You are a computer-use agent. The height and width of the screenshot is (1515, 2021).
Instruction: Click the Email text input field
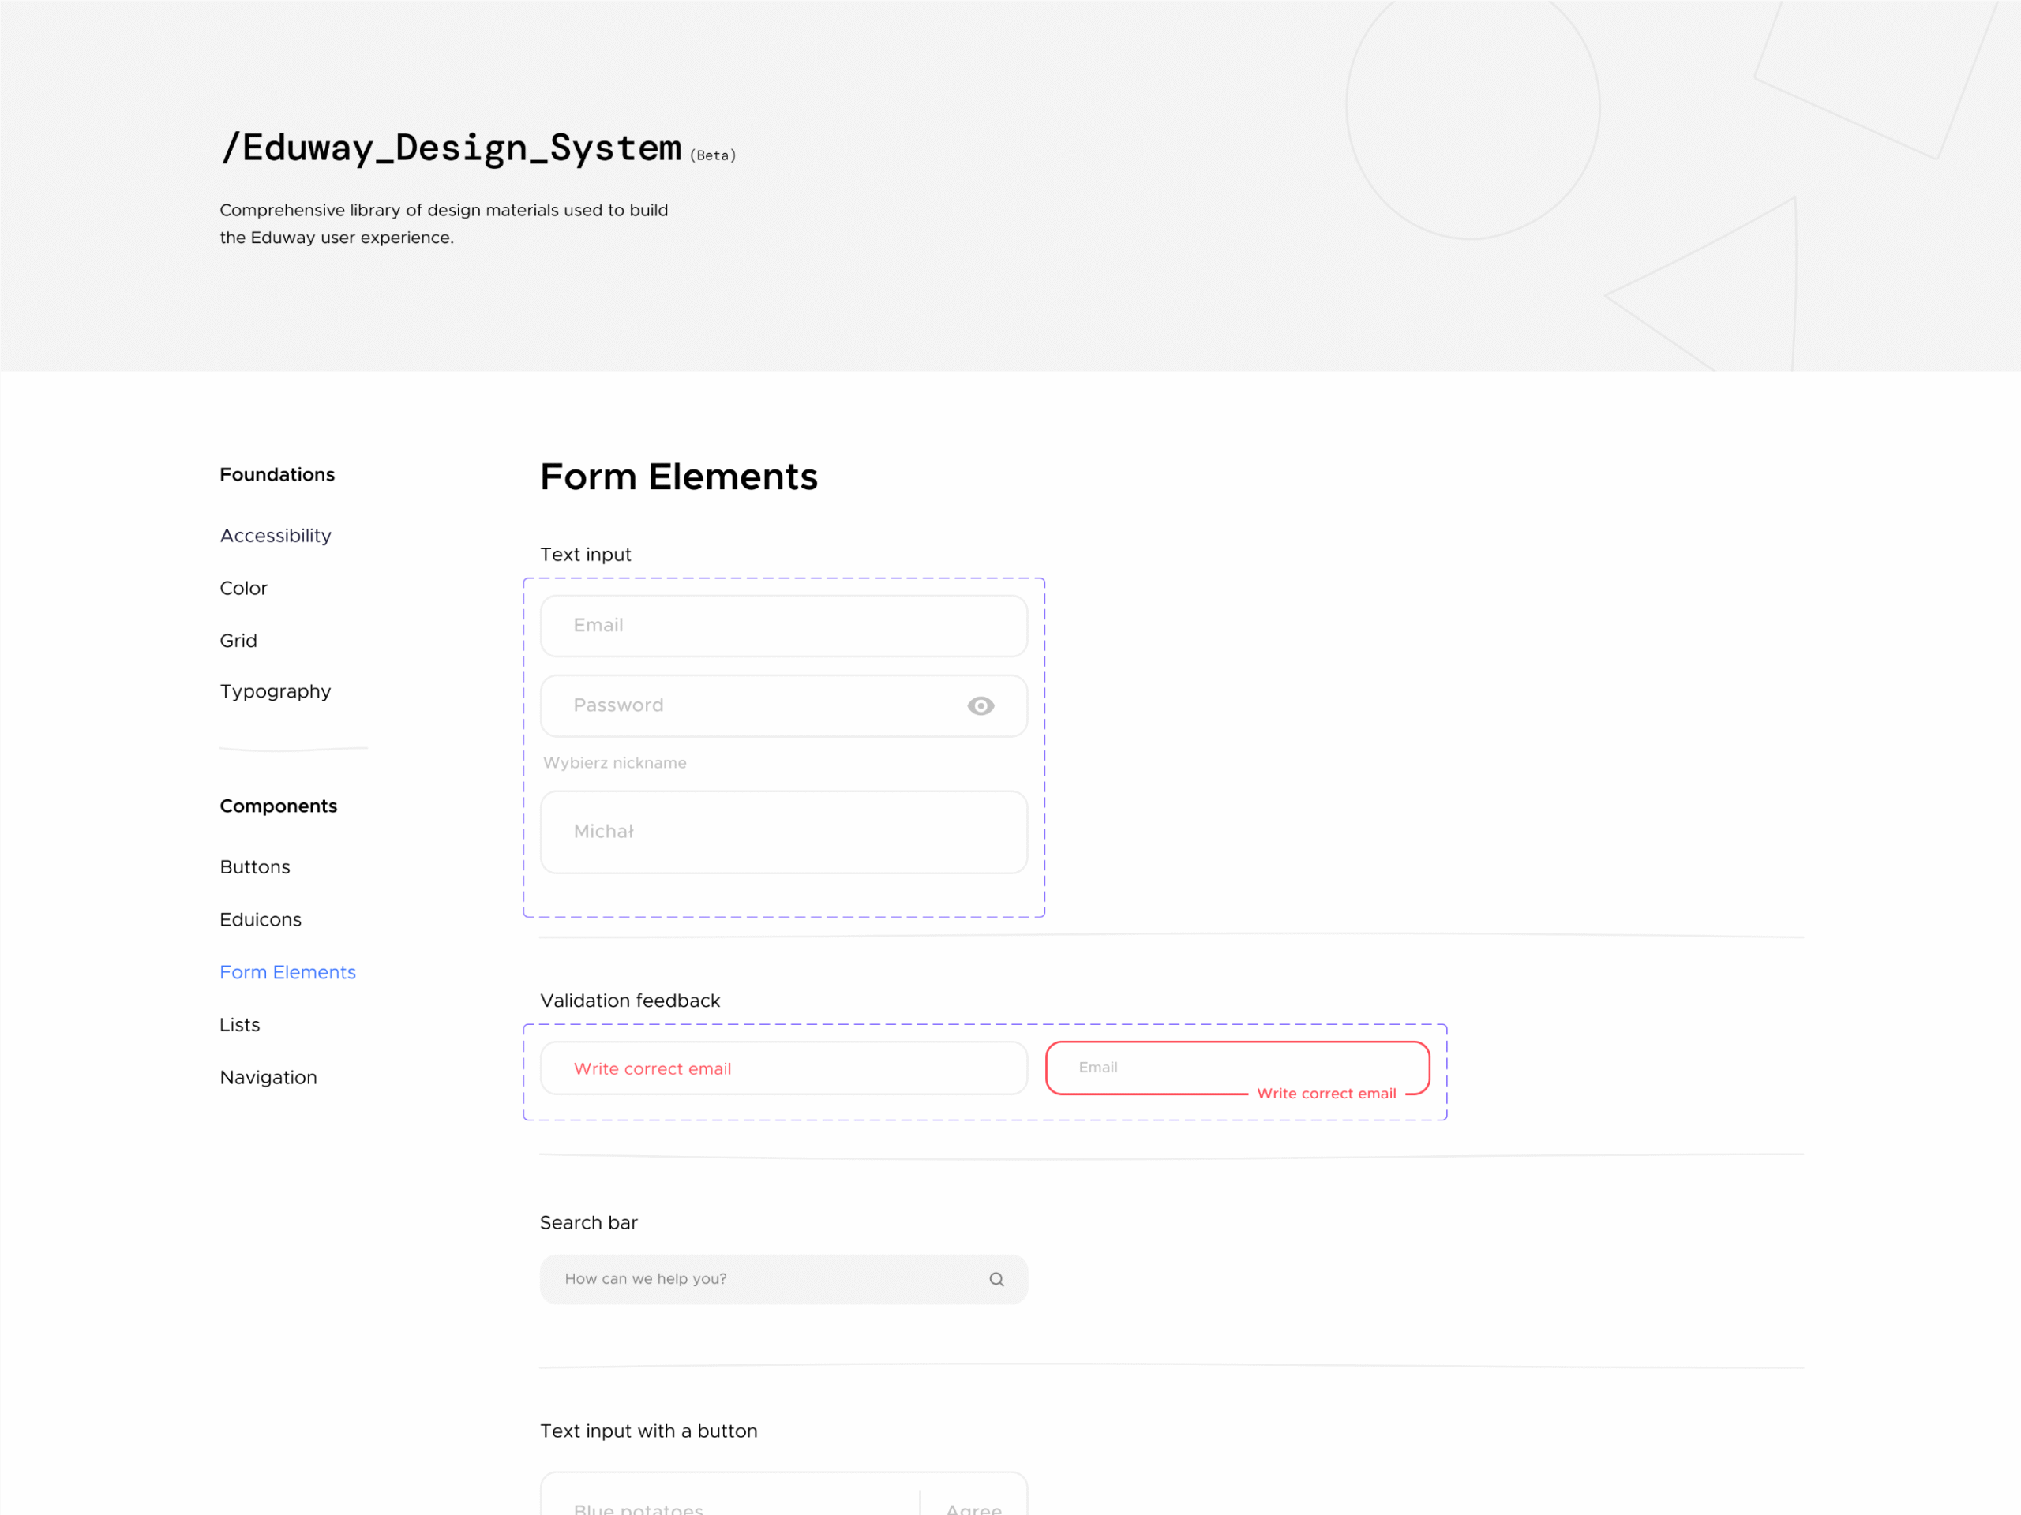pos(783,626)
